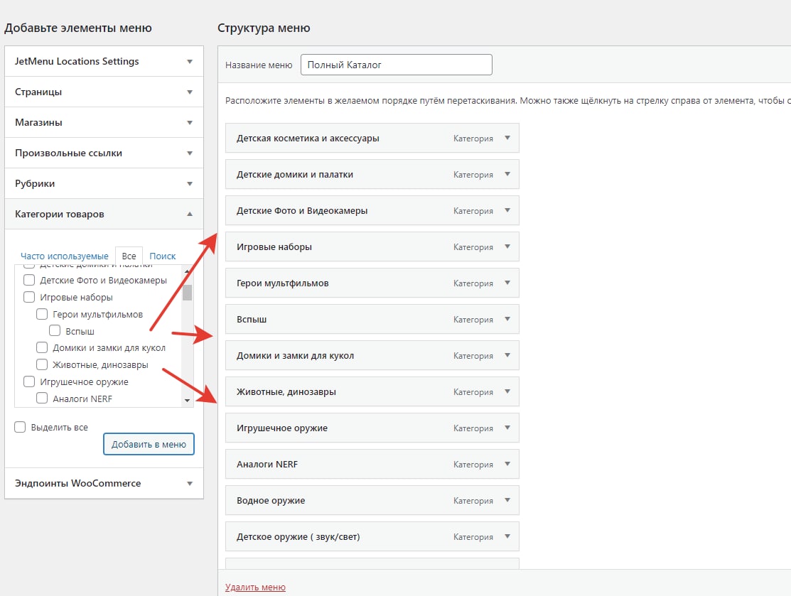Expand Животные, динозавры menu item arrow
791x596 pixels.
coord(507,392)
